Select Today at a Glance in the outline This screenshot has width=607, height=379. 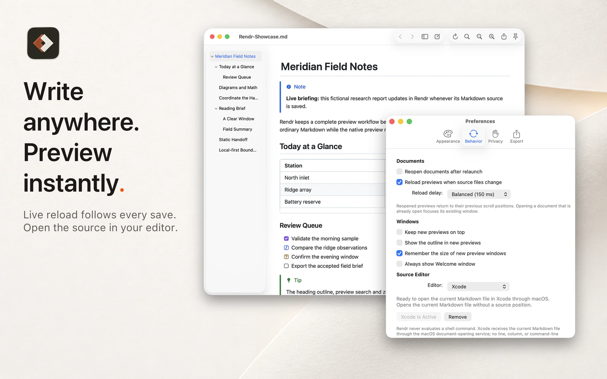coord(236,67)
